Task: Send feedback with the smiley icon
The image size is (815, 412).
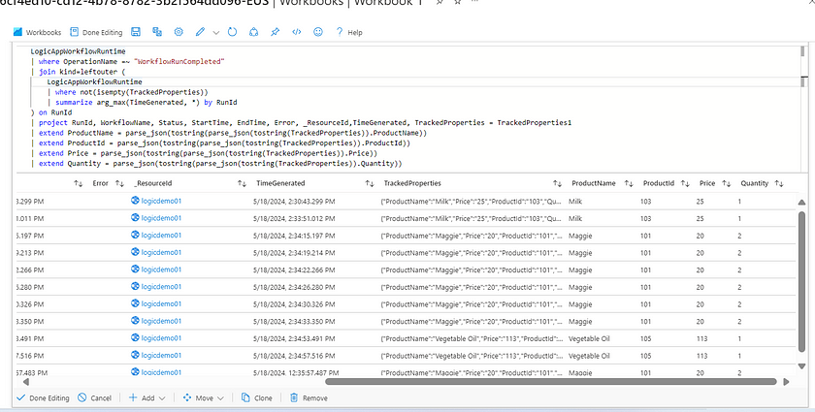Action: pyautogui.click(x=318, y=32)
